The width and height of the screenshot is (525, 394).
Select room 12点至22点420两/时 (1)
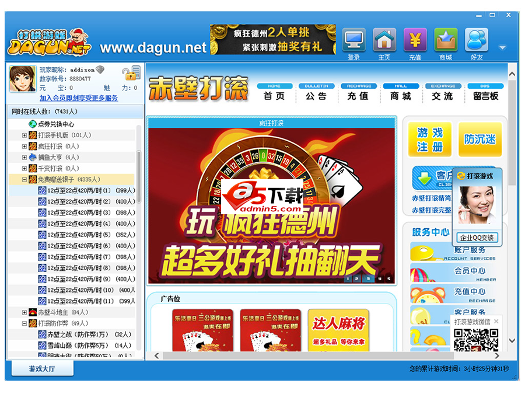[87, 191]
